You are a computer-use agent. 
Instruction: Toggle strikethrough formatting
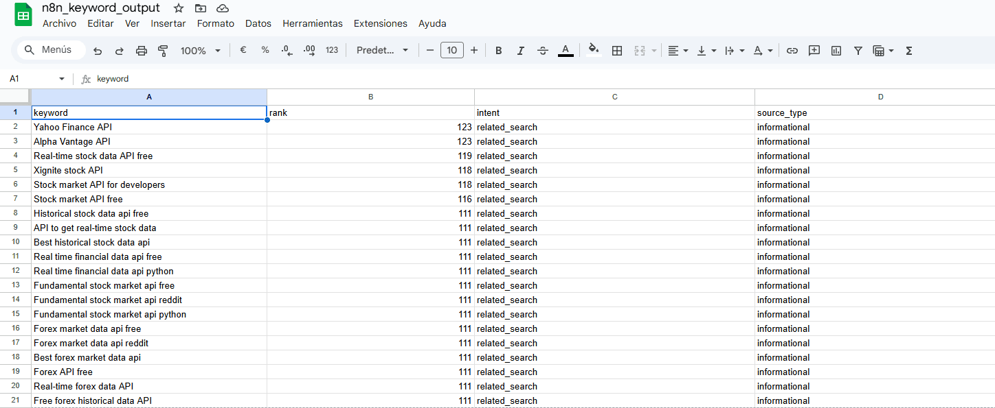click(543, 51)
